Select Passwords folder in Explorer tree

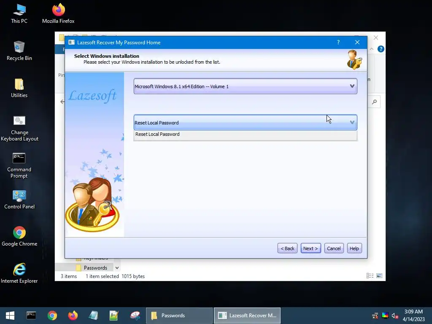[x=95, y=268]
